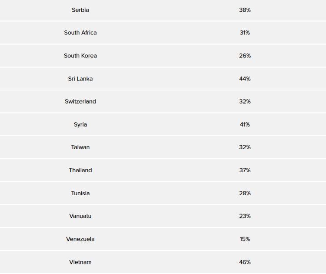Click the 41% value for Syria

point(245,124)
